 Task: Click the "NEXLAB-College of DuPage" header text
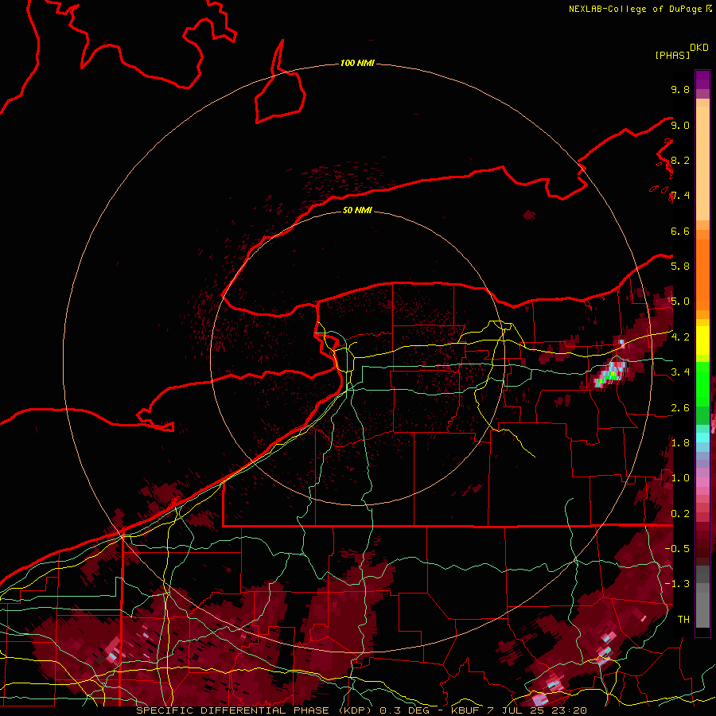(x=635, y=9)
